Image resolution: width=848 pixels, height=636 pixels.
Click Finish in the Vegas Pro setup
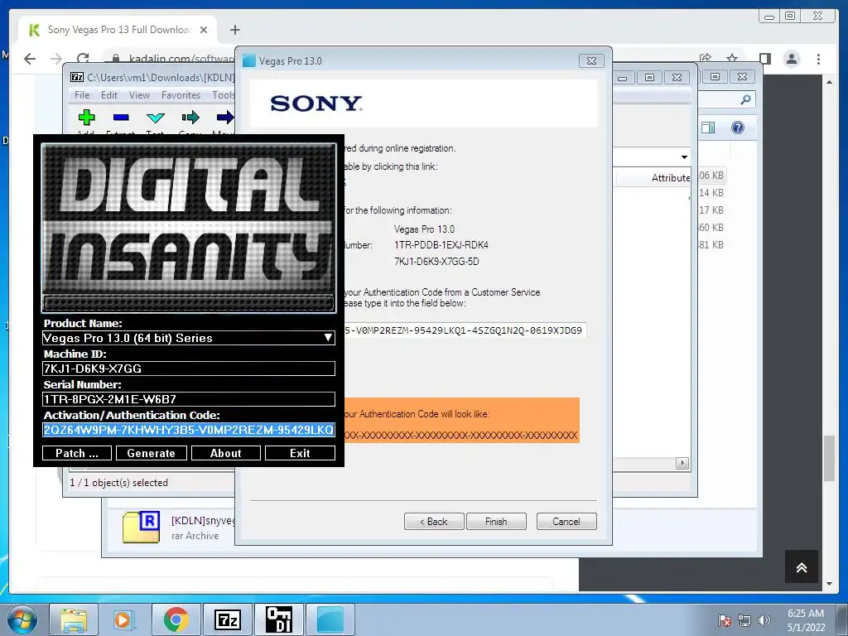496,522
